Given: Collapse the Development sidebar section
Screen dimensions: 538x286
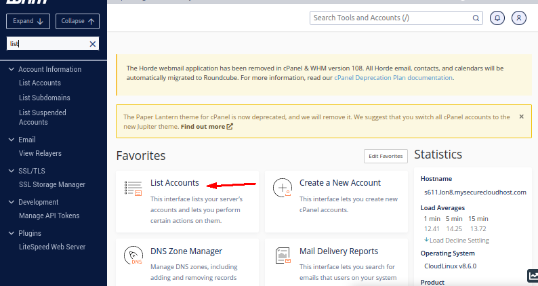Looking at the screenshot, I should [x=11, y=202].
